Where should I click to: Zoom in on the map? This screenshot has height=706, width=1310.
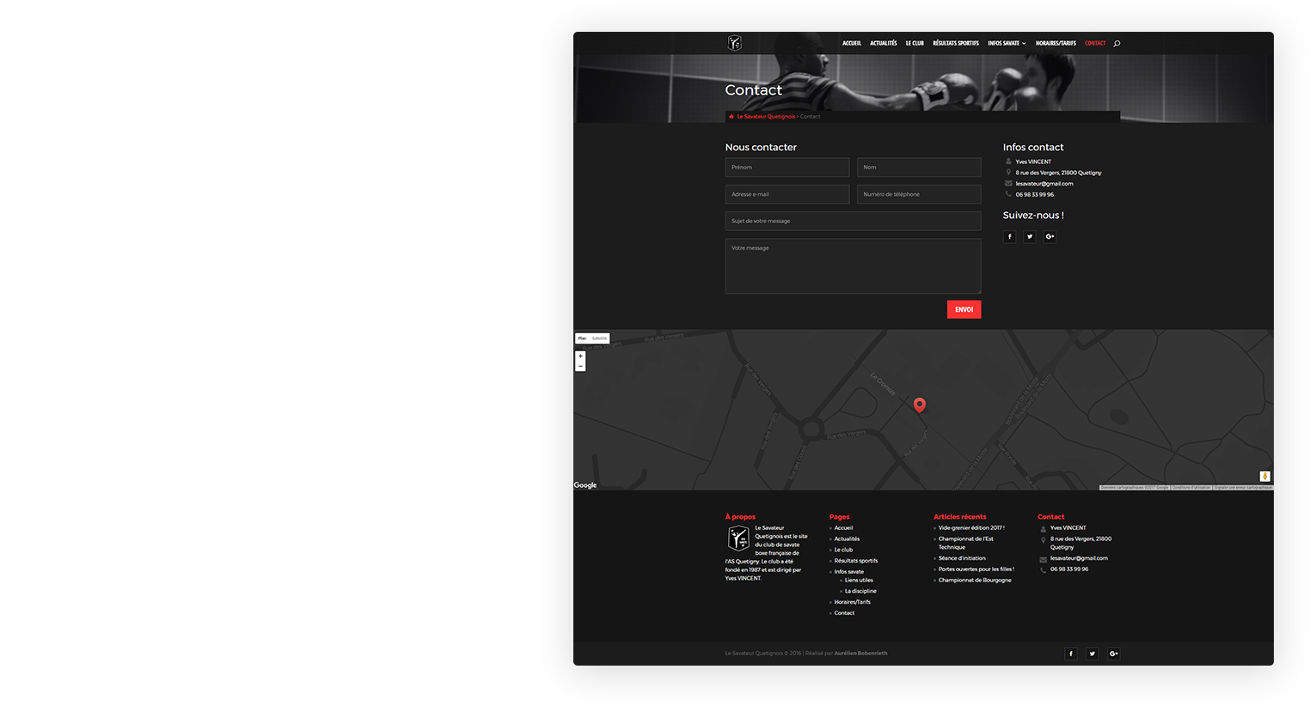(x=580, y=356)
